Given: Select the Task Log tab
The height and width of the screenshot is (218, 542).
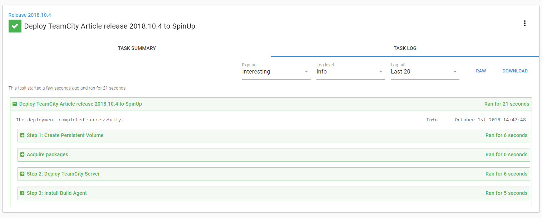Looking at the screenshot, I should [x=405, y=48].
